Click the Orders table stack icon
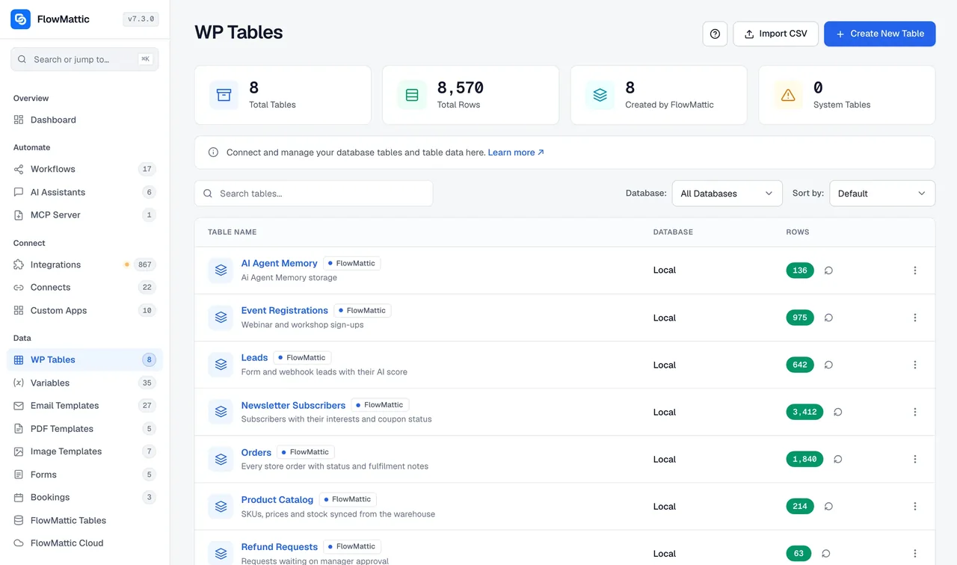 pyautogui.click(x=221, y=459)
